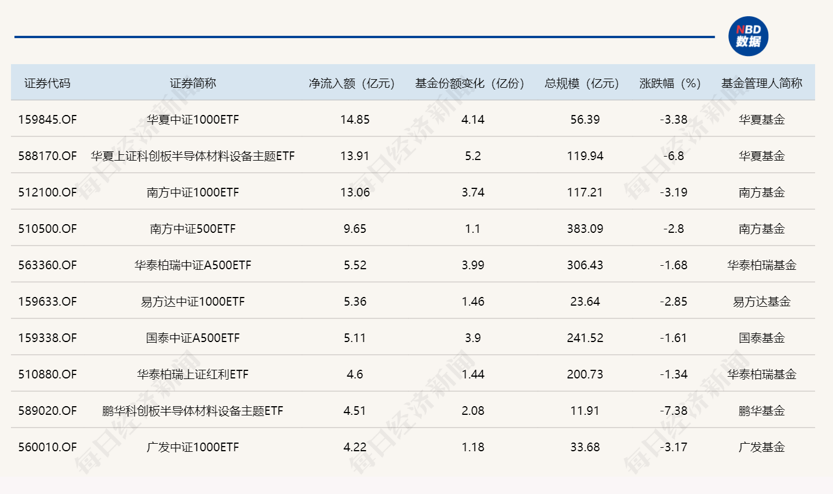Select total size value 383.09

[x=585, y=229]
